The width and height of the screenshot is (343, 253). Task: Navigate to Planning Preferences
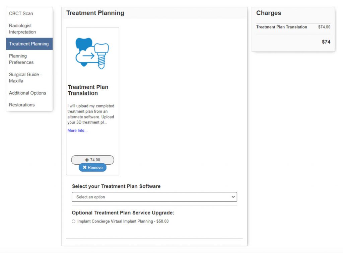[x=21, y=59]
